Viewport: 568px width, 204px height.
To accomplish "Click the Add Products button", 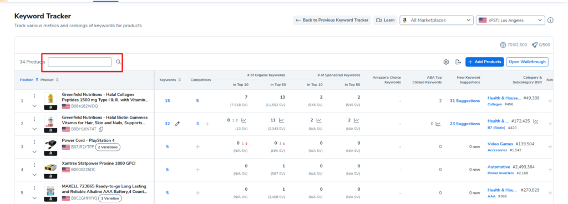I will coord(485,62).
